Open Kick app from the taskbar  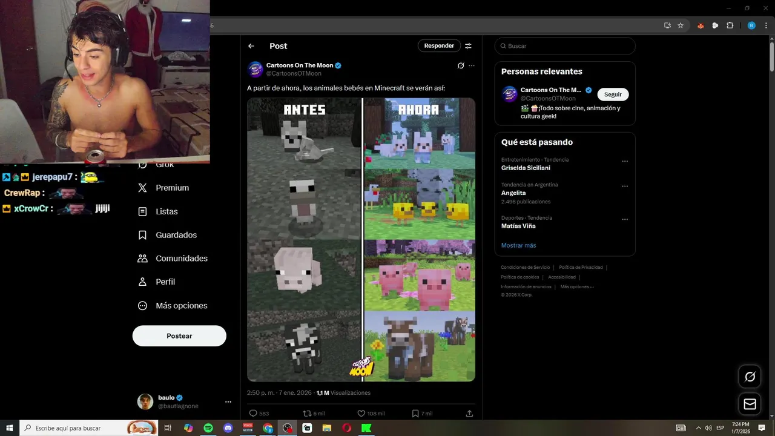point(366,428)
